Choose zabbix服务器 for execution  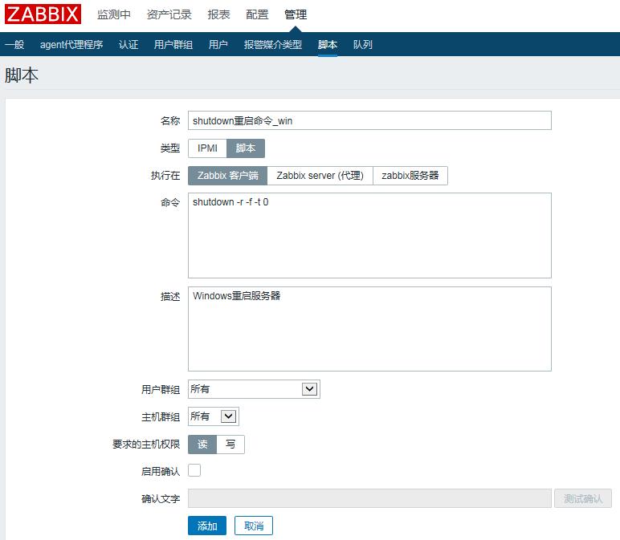click(x=410, y=176)
